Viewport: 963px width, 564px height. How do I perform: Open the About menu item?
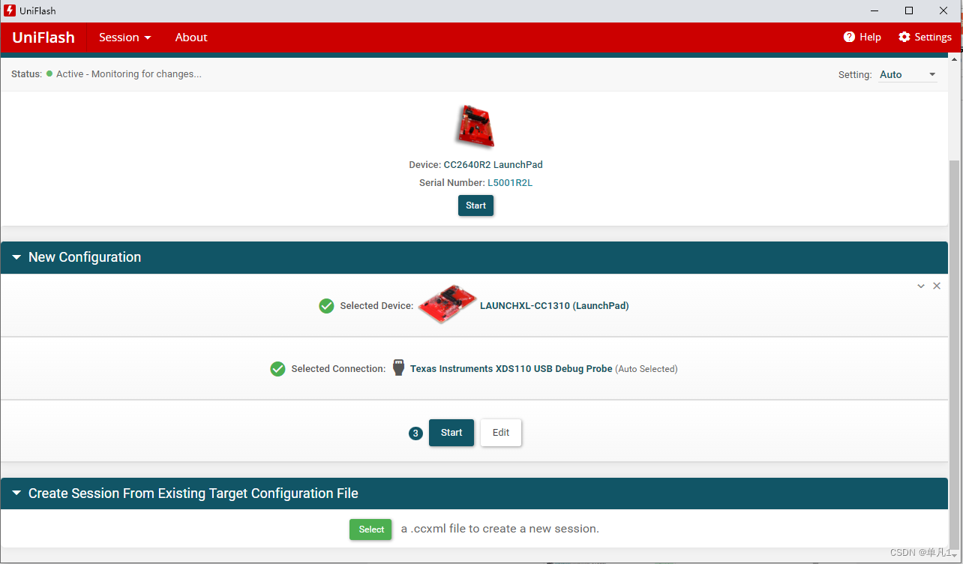coord(191,37)
